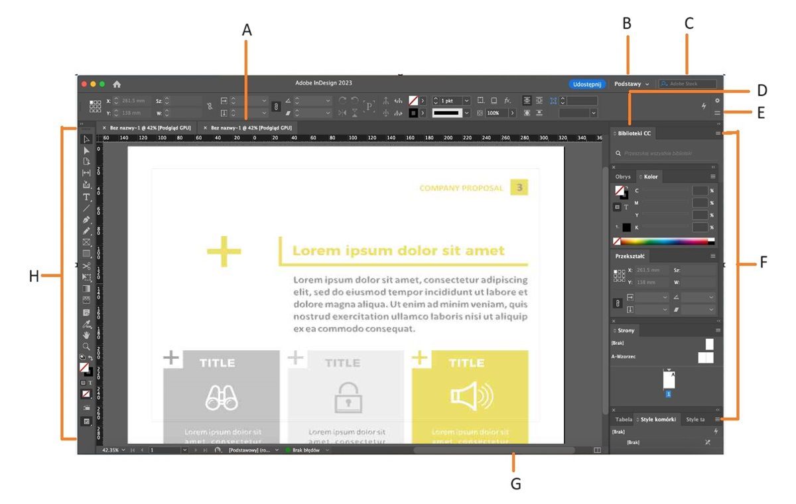
Task: Open the Podstawy workspace dropdown
Action: coord(631,84)
